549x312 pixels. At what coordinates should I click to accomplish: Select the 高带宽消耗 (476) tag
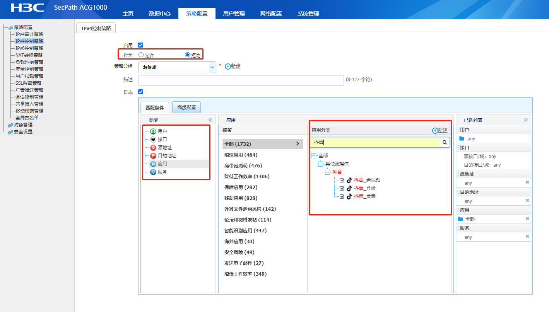[243, 165]
